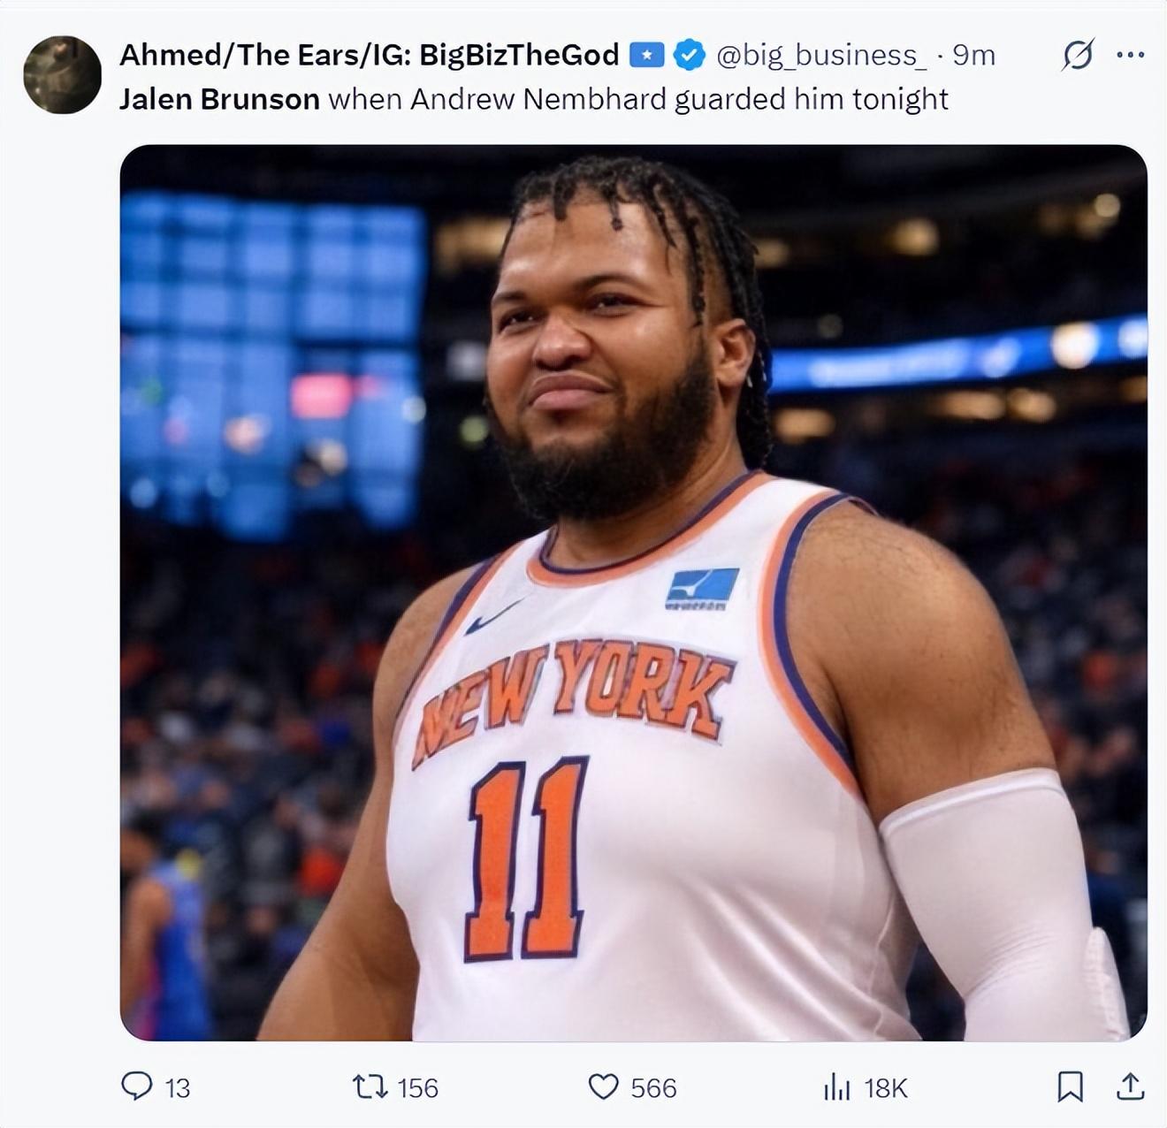The image size is (1167, 1128).
Task: Click the share upload arrow icon
Action: click(x=1129, y=1086)
